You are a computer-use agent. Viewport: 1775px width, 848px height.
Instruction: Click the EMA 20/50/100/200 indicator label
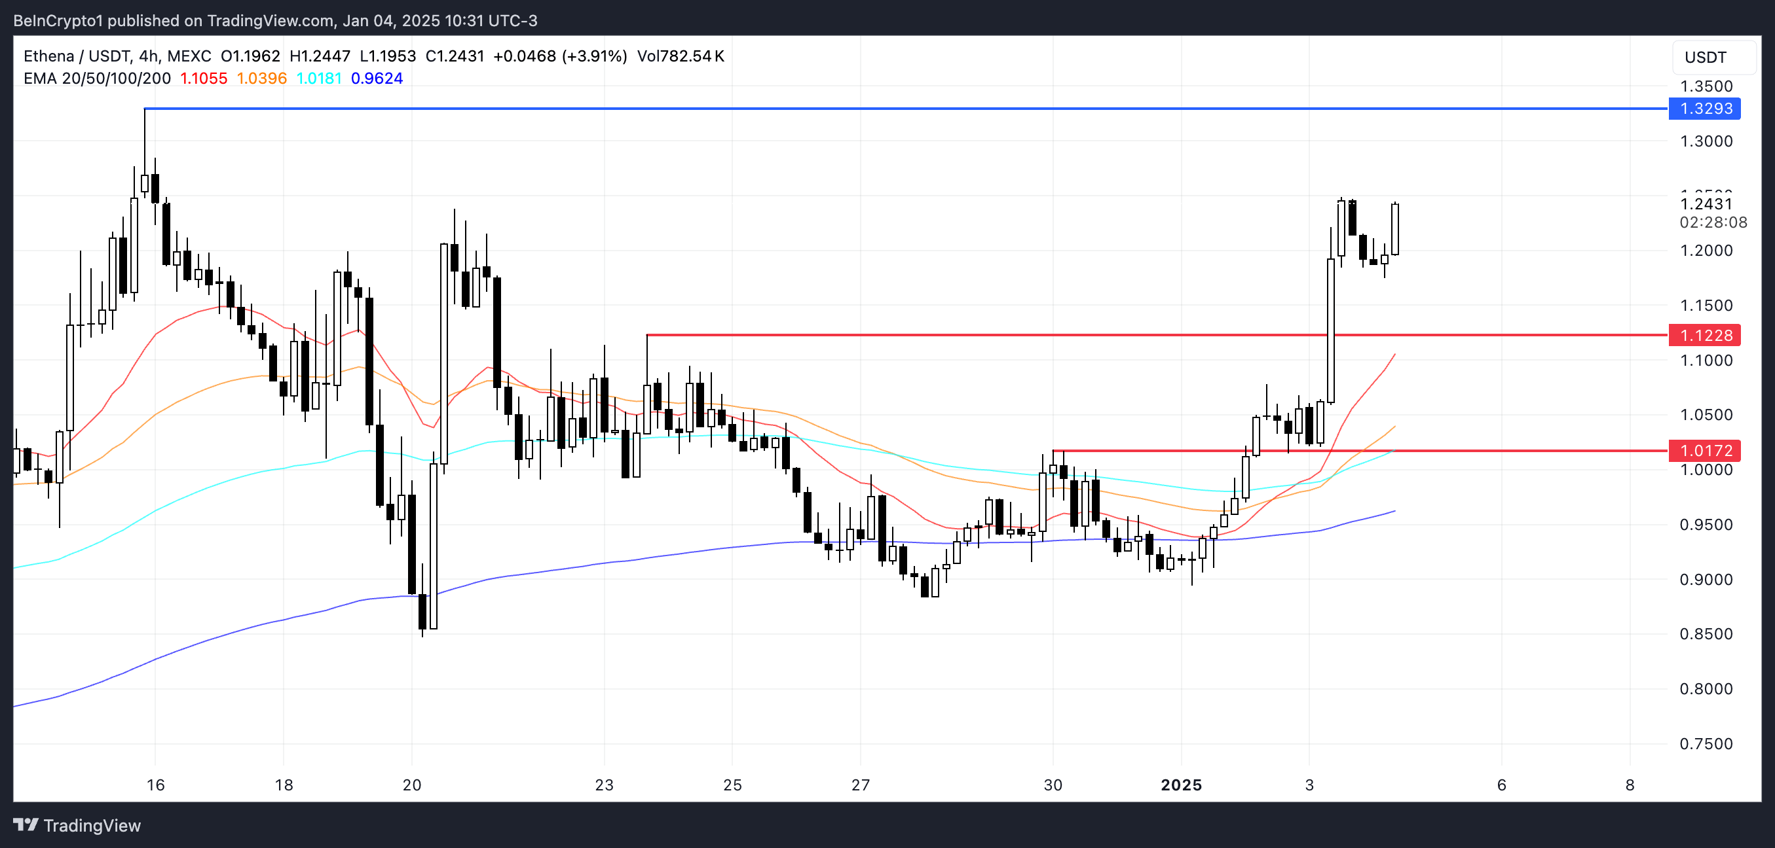pos(97,79)
